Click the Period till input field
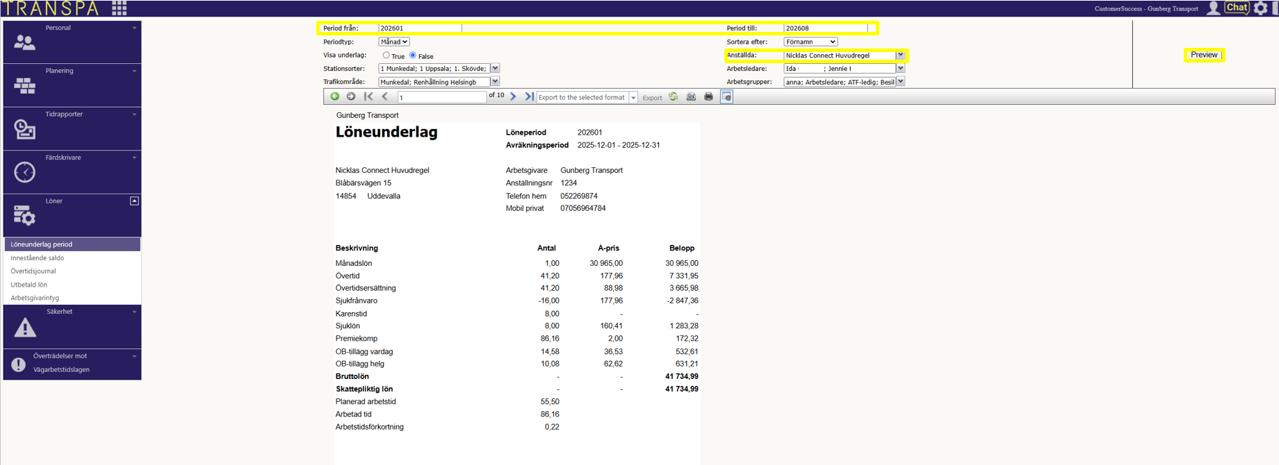Viewport: 1279px width, 465px height. click(826, 28)
